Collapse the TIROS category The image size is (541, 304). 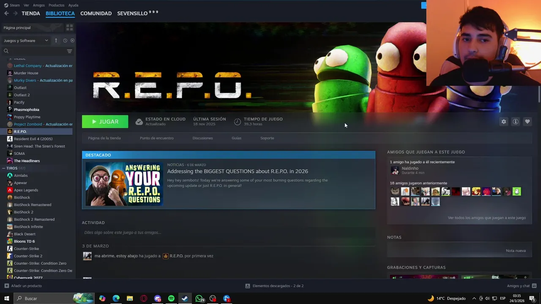click(3, 168)
